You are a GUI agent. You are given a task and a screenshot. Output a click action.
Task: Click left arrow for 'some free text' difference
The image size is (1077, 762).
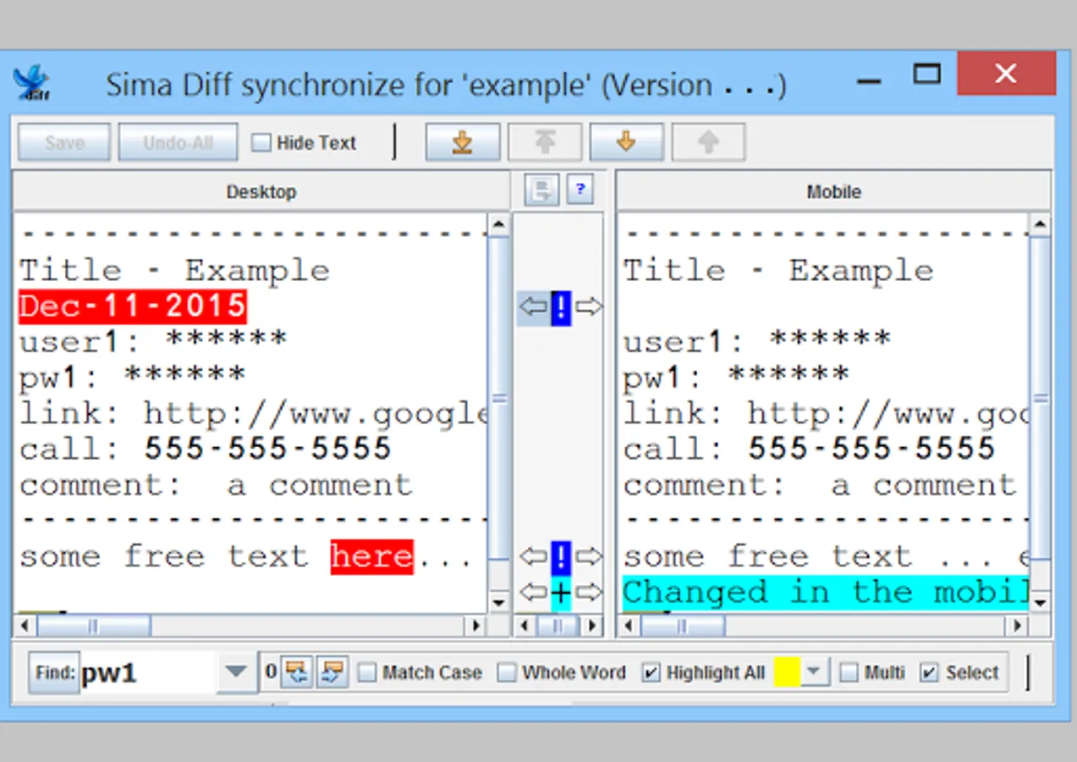tap(533, 556)
